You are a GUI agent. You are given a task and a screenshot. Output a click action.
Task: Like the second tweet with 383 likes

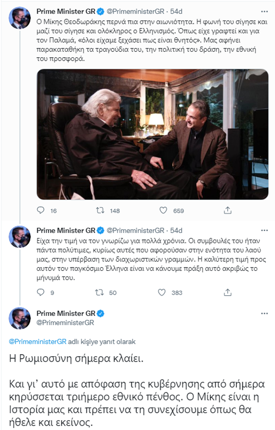pos(162,292)
